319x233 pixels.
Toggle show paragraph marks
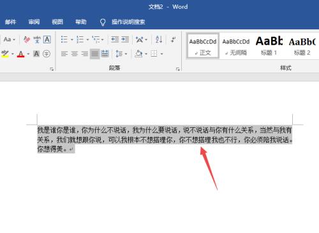pos(173,39)
